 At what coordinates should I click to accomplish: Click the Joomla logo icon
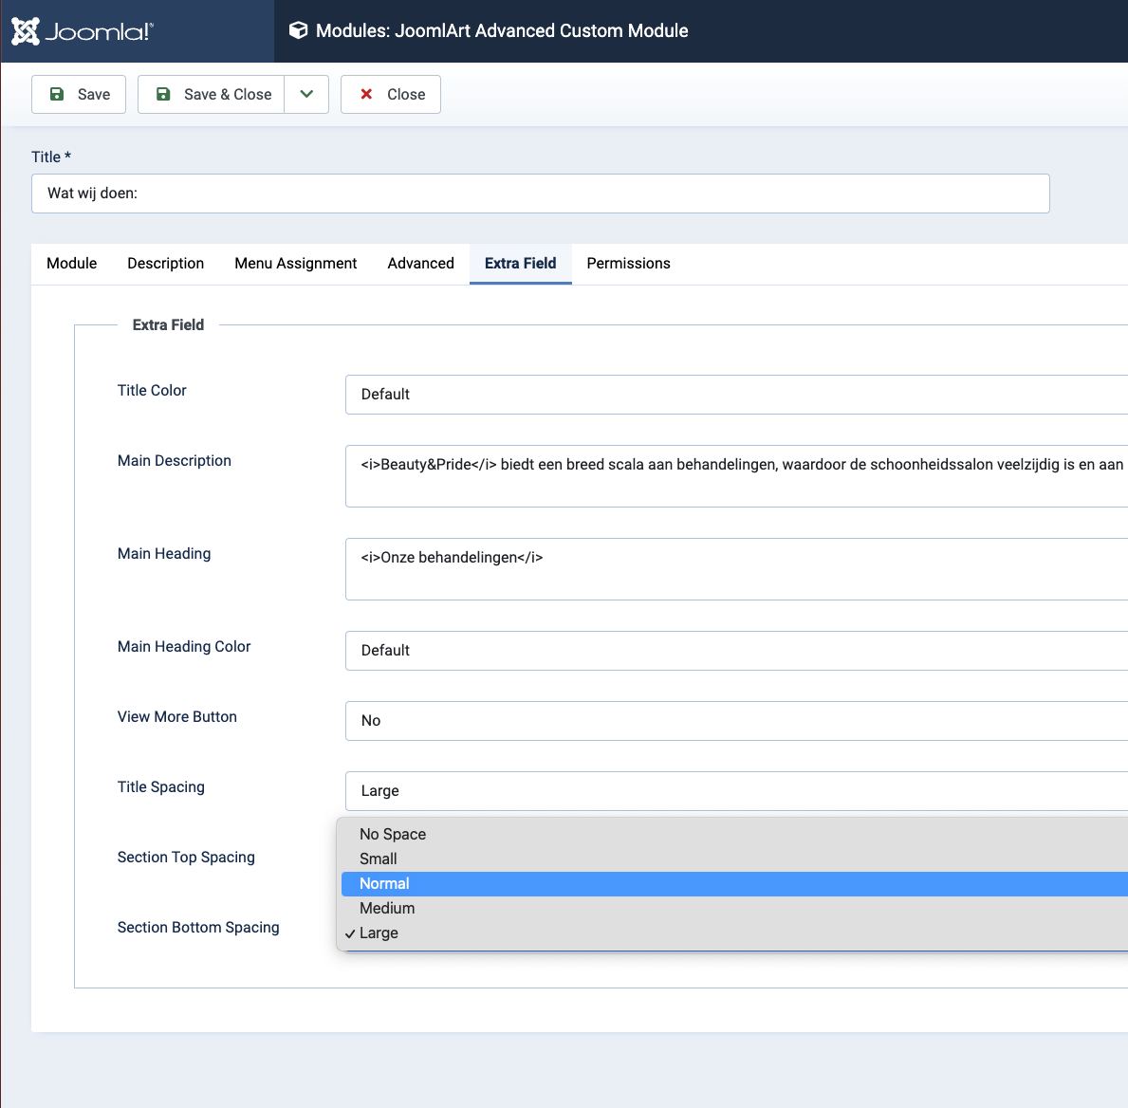[x=26, y=31]
